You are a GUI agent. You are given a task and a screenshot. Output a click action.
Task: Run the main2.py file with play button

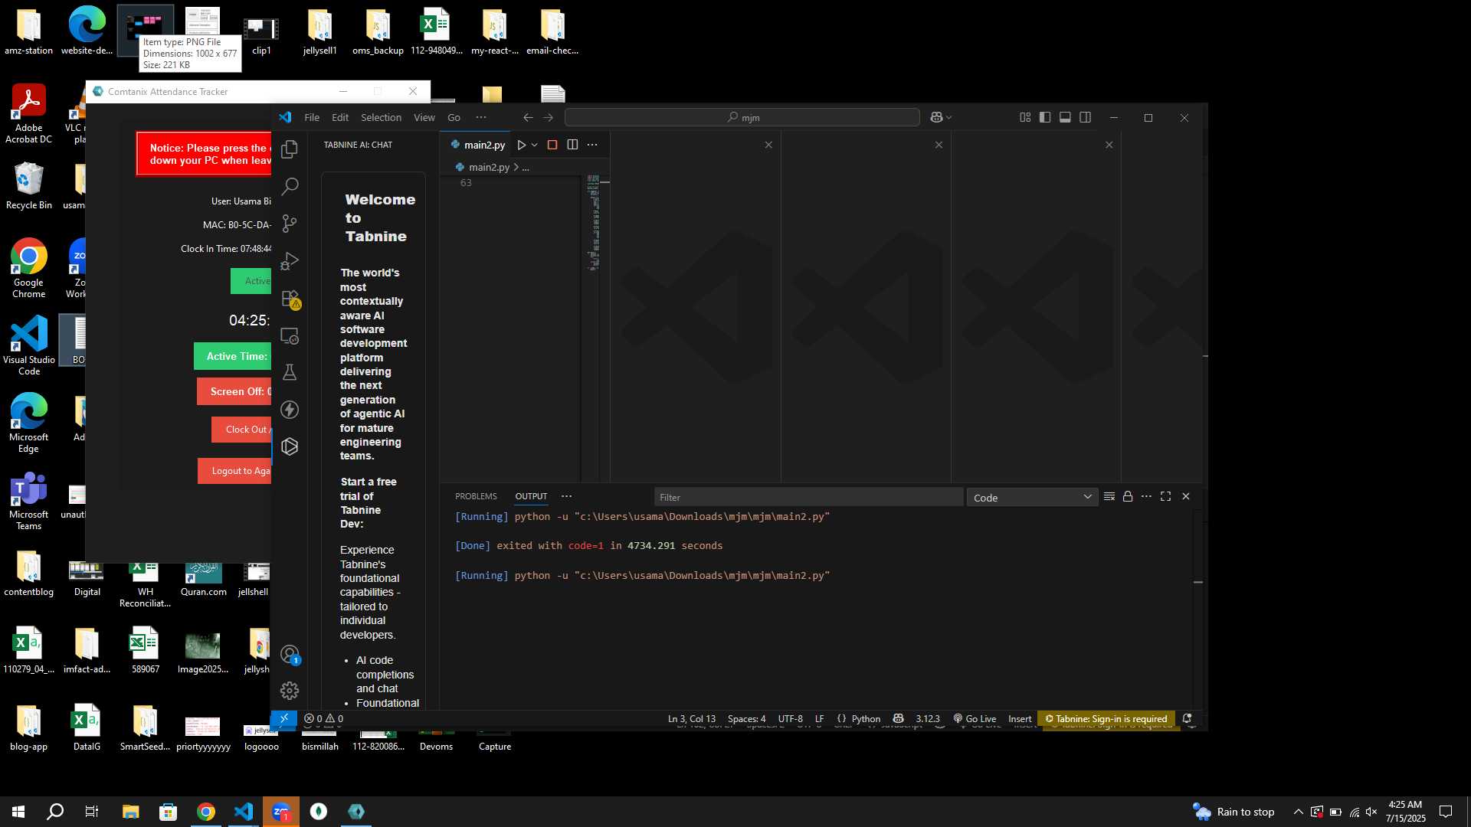(521, 145)
